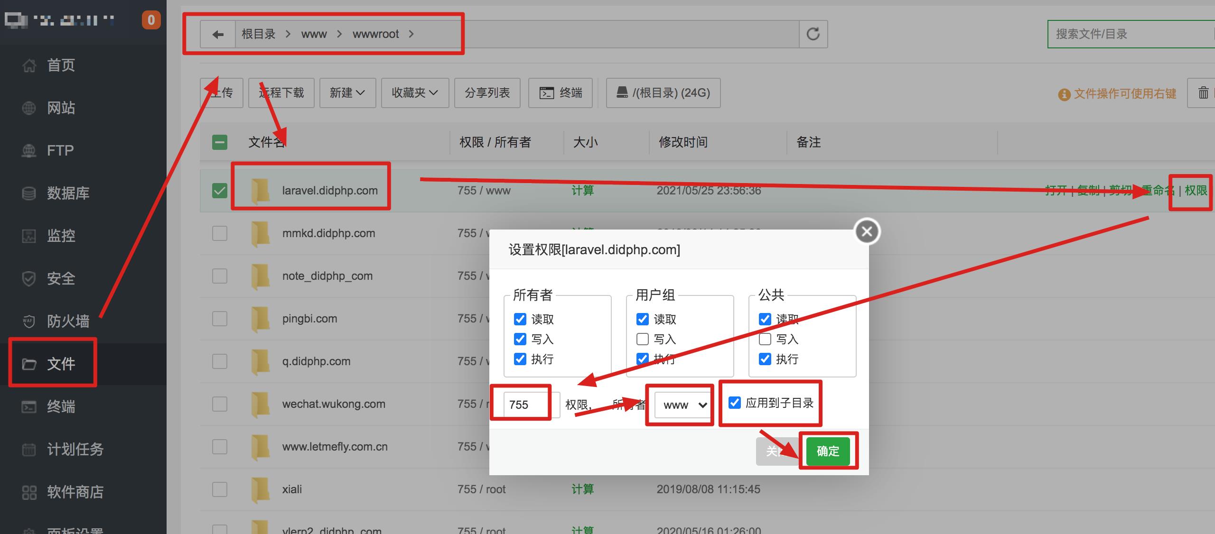Go back using the path back arrow
The width and height of the screenshot is (1215, 534).
click(218, 34)
